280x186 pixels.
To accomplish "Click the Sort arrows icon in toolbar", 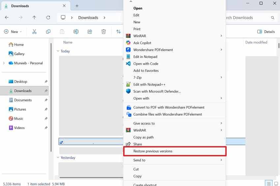I will (x=118, y=32).
